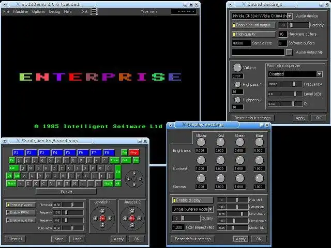Viewport: 331px width, 248px height.
Task: Click the Pixel aspect ratio field
Action: click(x=178, y=227)
